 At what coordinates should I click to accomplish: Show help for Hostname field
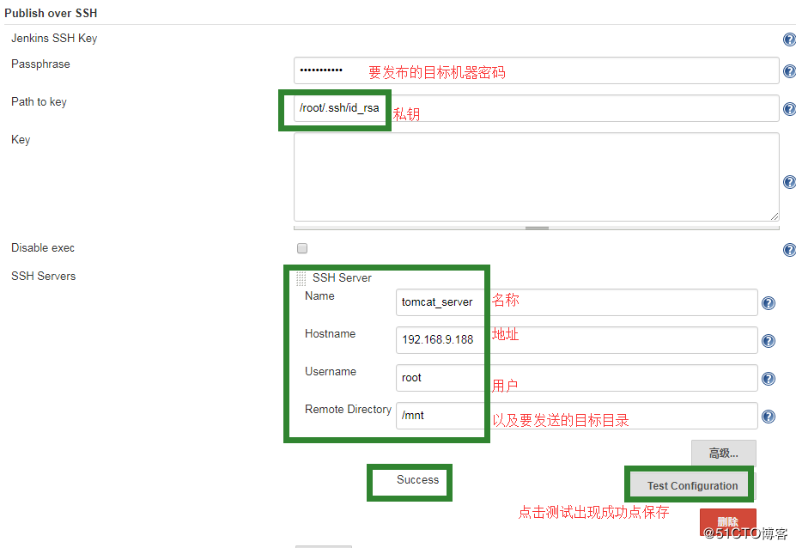pos(769,341)
